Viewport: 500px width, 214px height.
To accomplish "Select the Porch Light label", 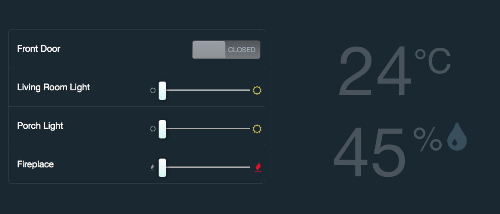I will tap(40, 126).
